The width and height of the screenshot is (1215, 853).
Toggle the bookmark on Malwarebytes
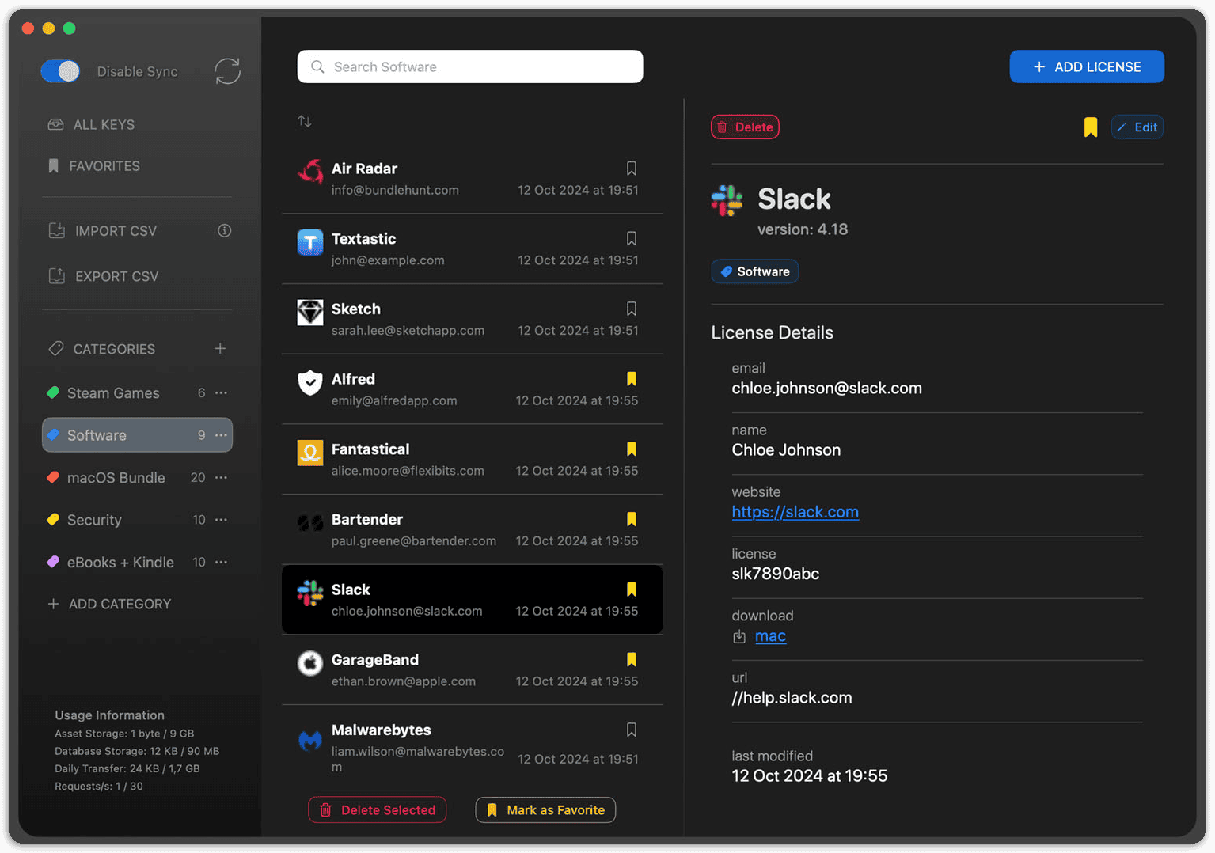point(632,730)
